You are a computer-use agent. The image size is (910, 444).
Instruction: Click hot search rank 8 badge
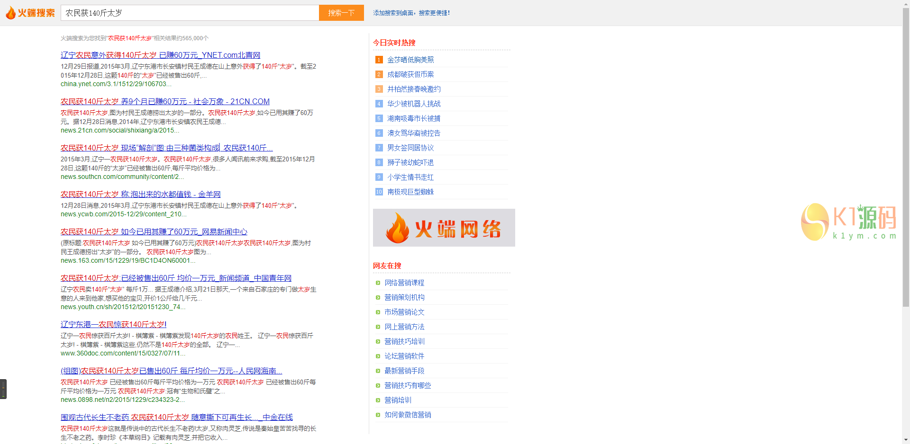[x=379, y=162]
